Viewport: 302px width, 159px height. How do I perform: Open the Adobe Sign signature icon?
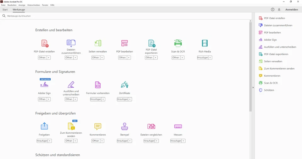[x=44, y=85]
